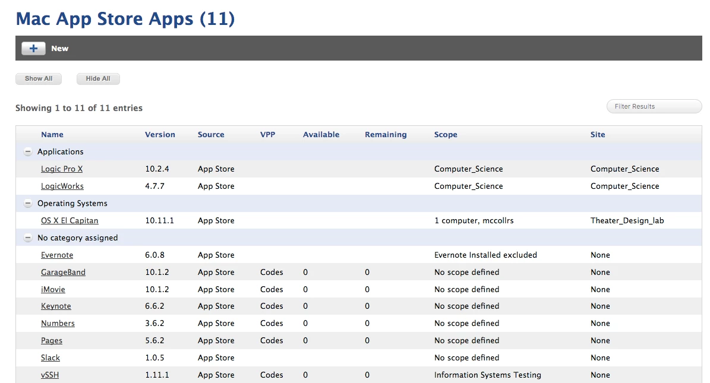Click the Hide All button
This screenshot has width=710, height=383.
[x=98, y=79]
